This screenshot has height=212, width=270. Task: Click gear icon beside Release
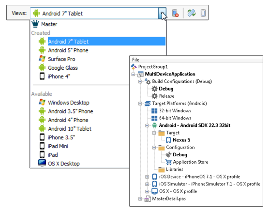[154, 96]
